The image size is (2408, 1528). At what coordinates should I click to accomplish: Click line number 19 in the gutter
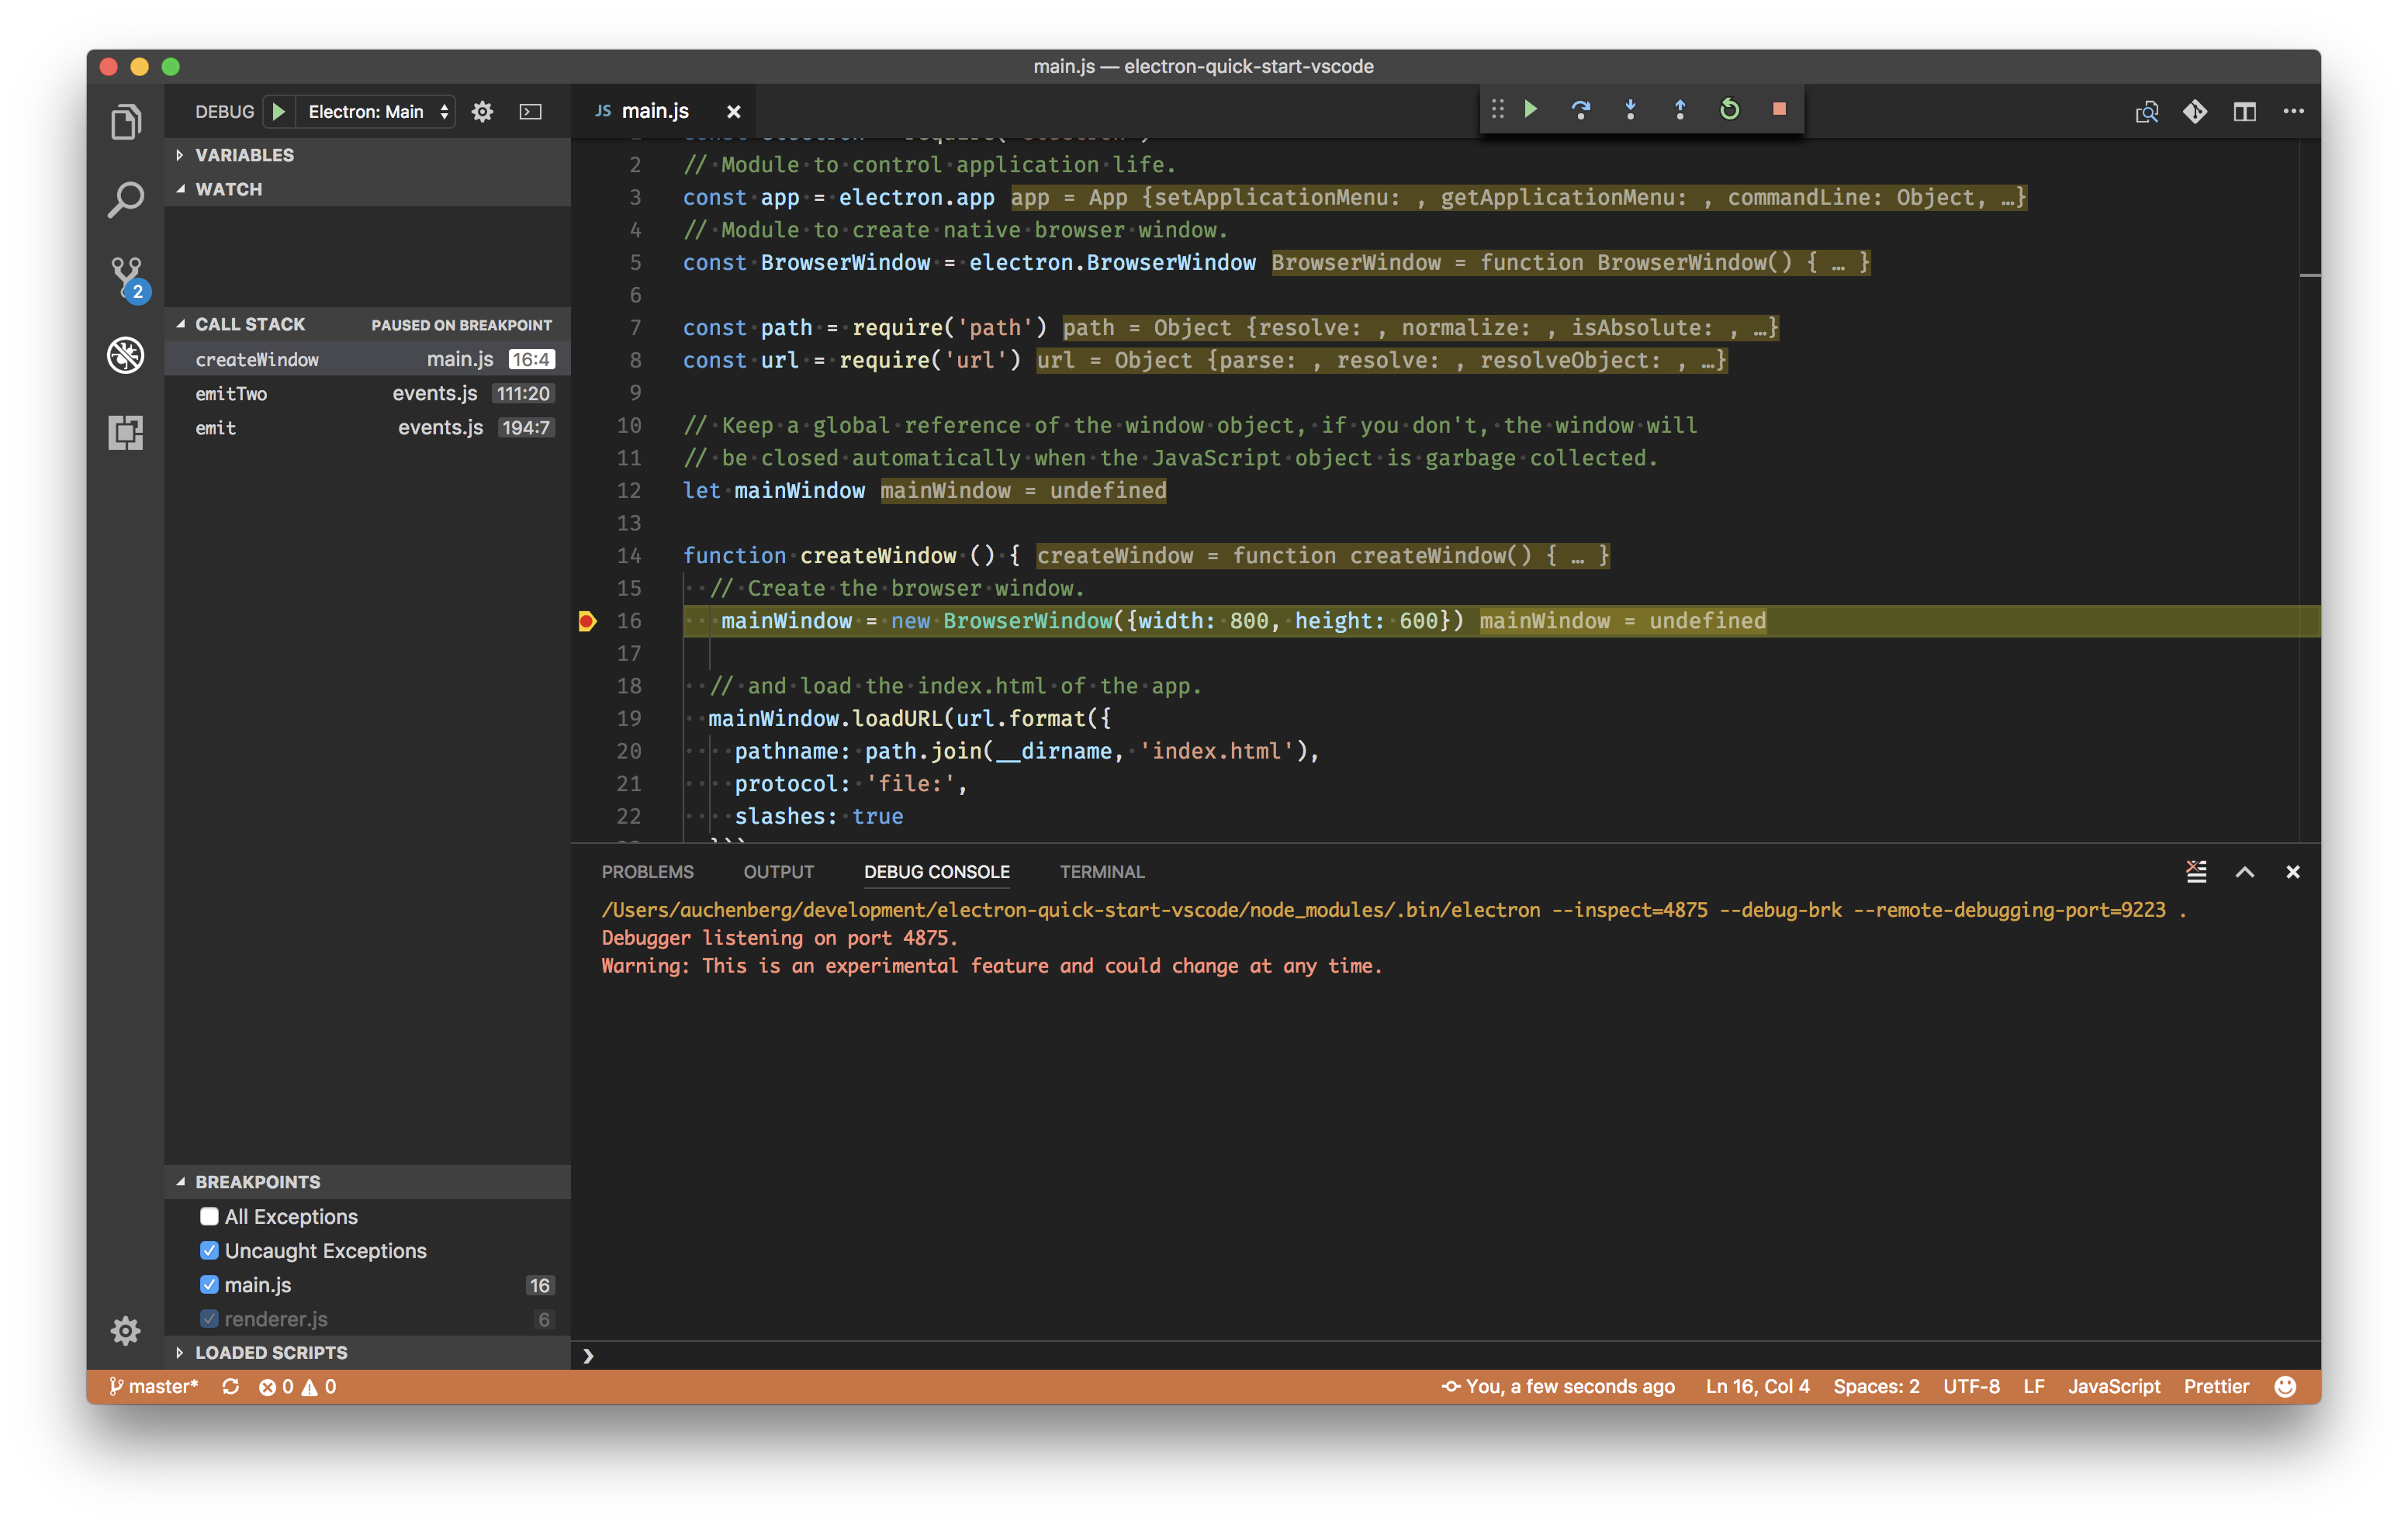coord(629,718)
